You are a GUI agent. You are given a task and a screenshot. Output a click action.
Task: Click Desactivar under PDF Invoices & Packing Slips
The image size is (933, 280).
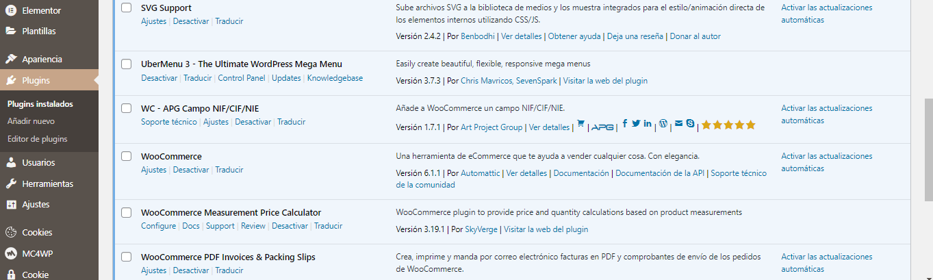pos(191,270)
